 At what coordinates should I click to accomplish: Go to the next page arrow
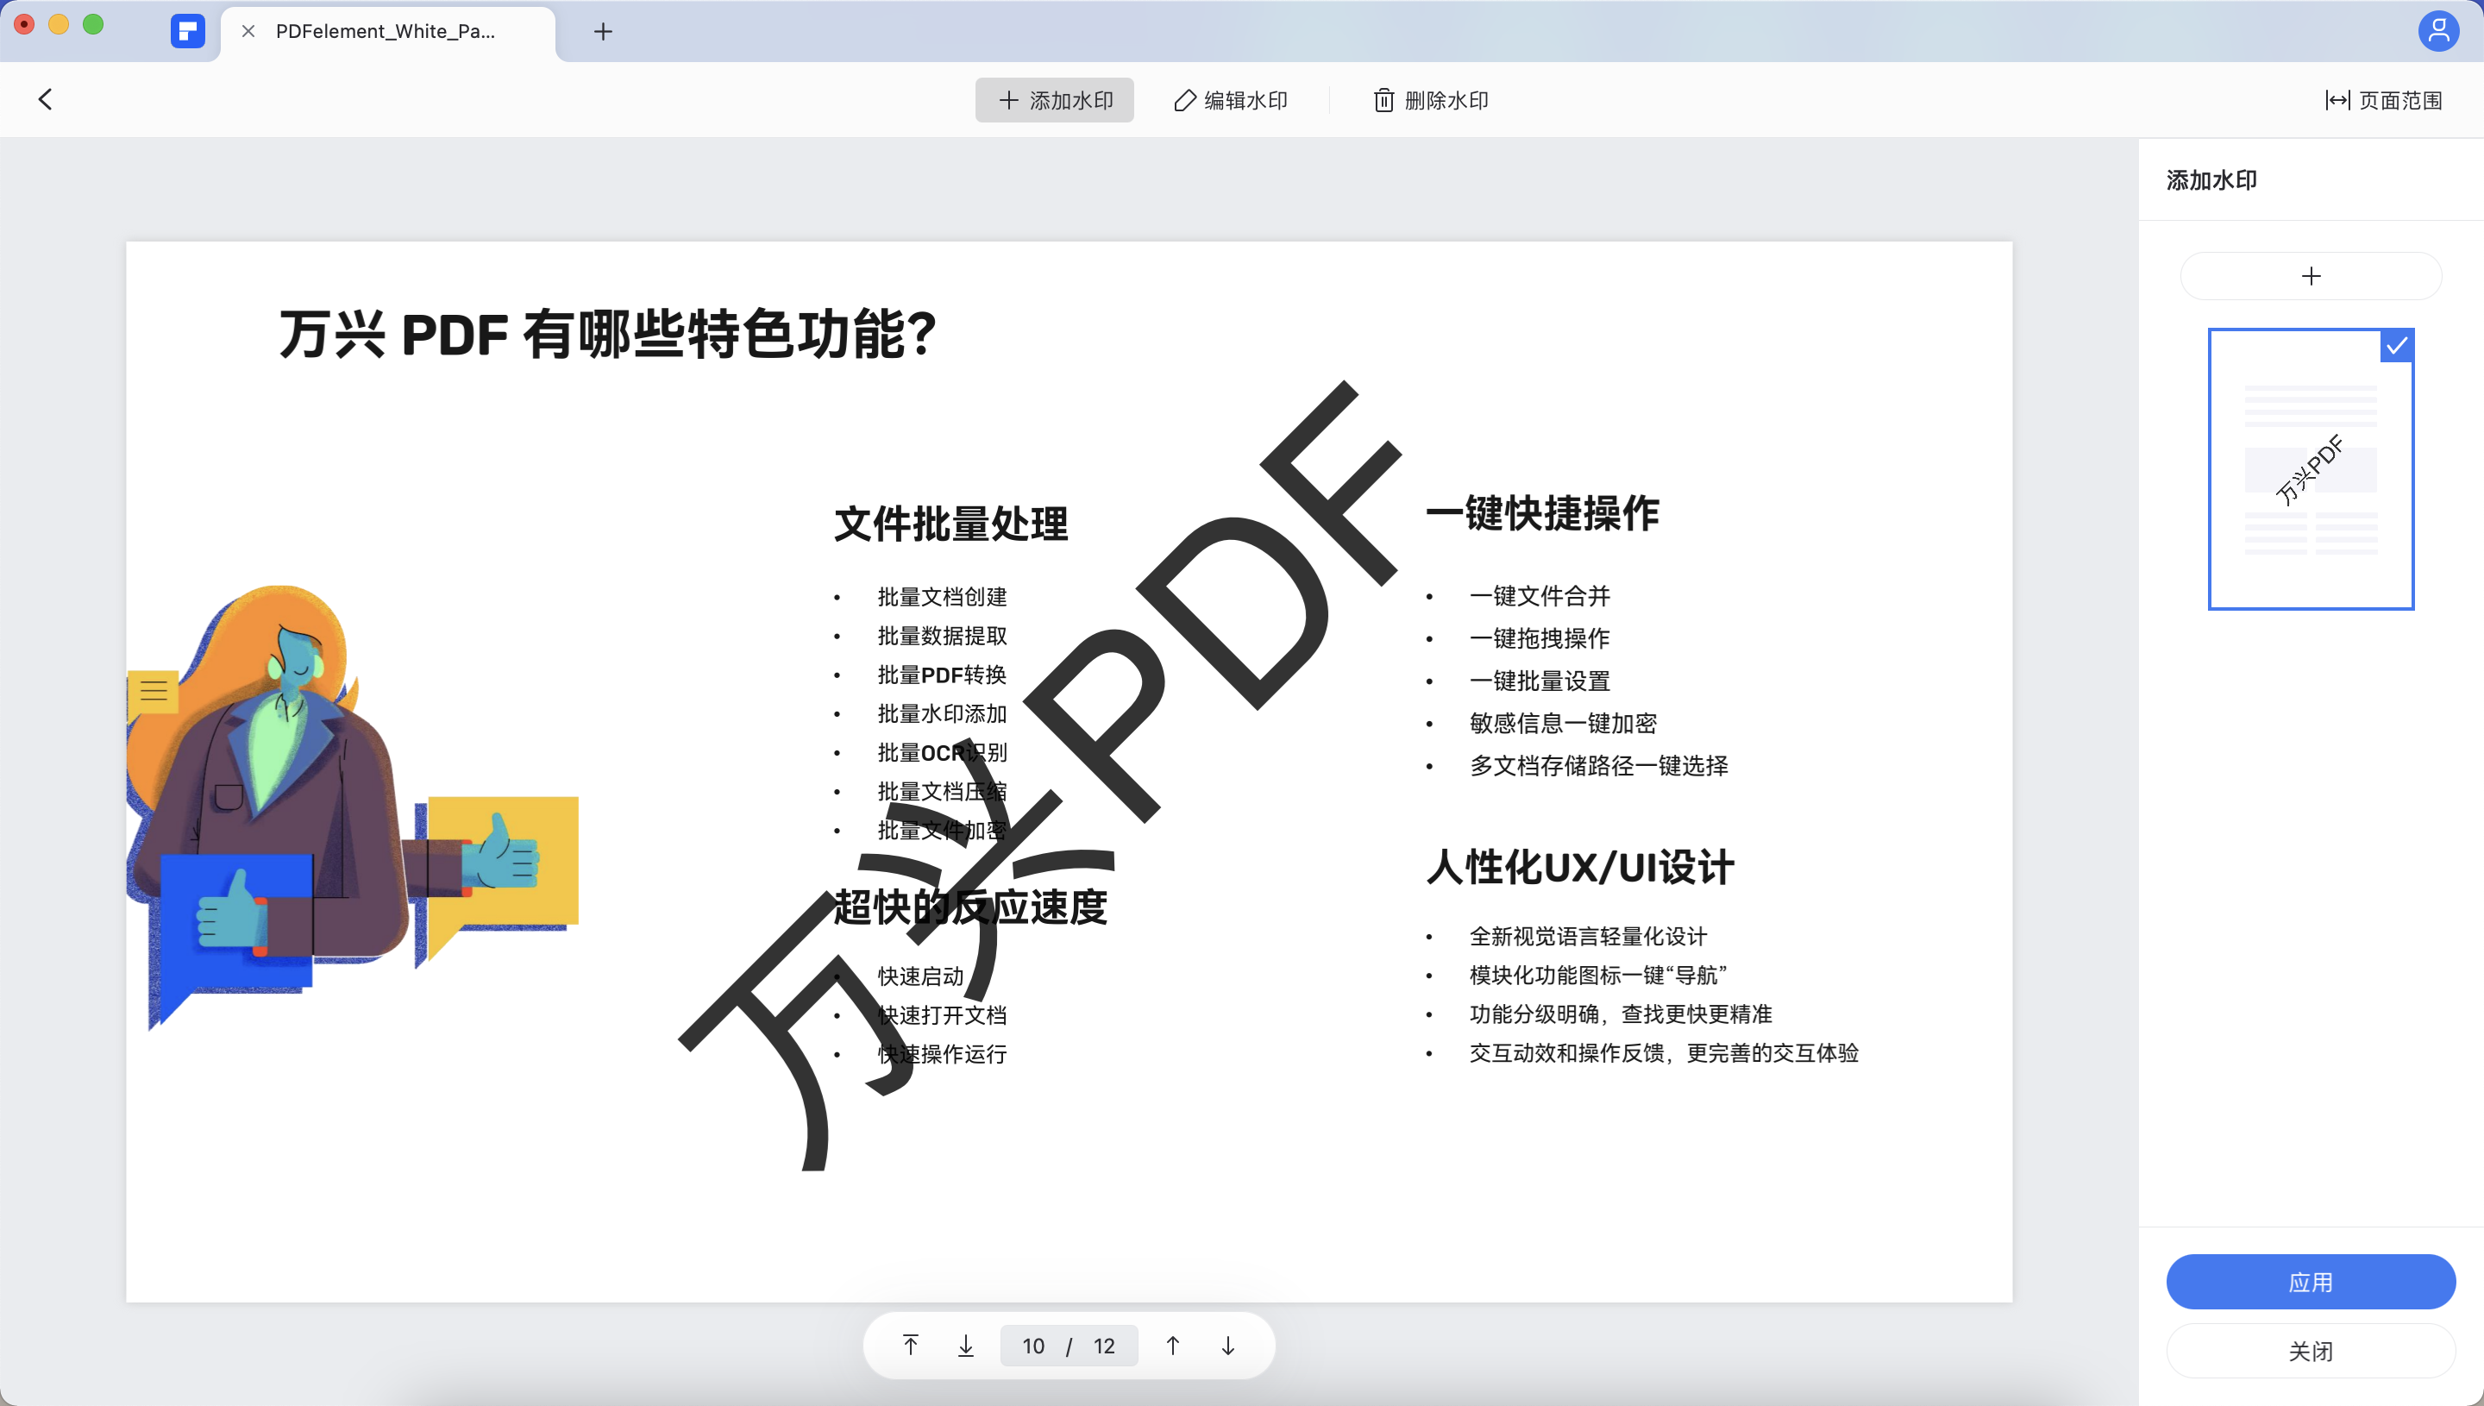(x=1228, y=1345)
